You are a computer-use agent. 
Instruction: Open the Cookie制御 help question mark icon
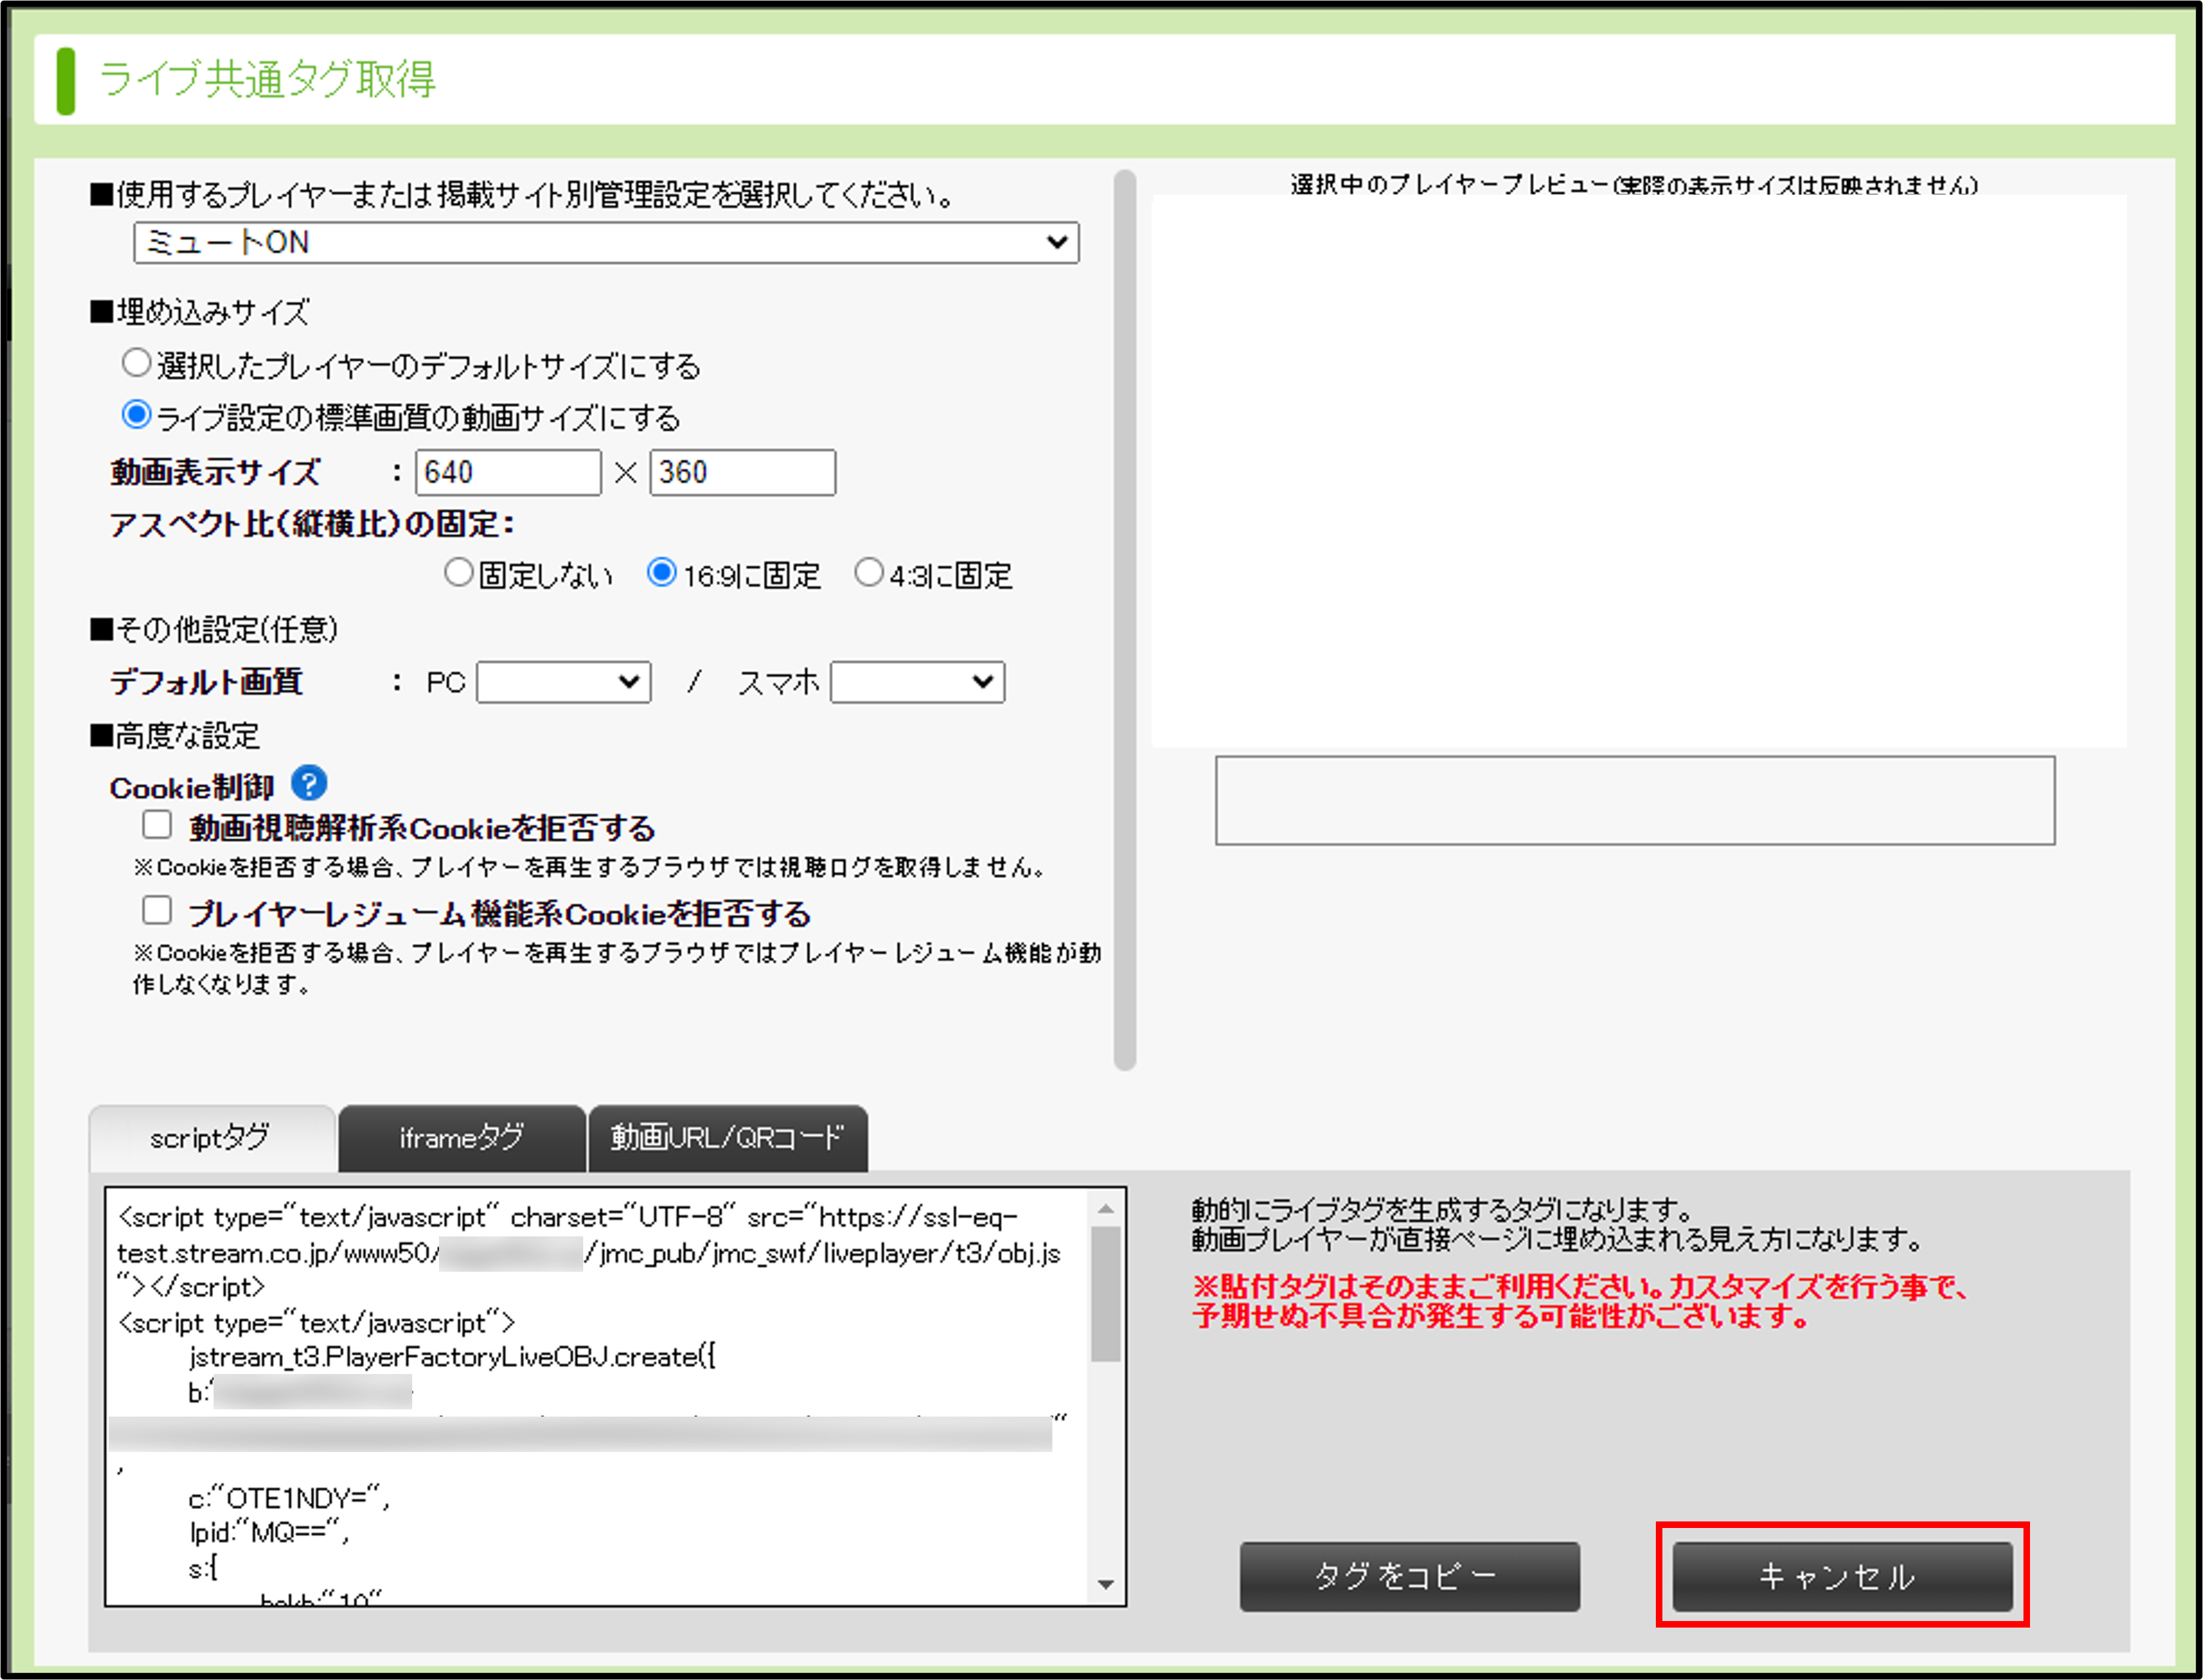point(309,783)
